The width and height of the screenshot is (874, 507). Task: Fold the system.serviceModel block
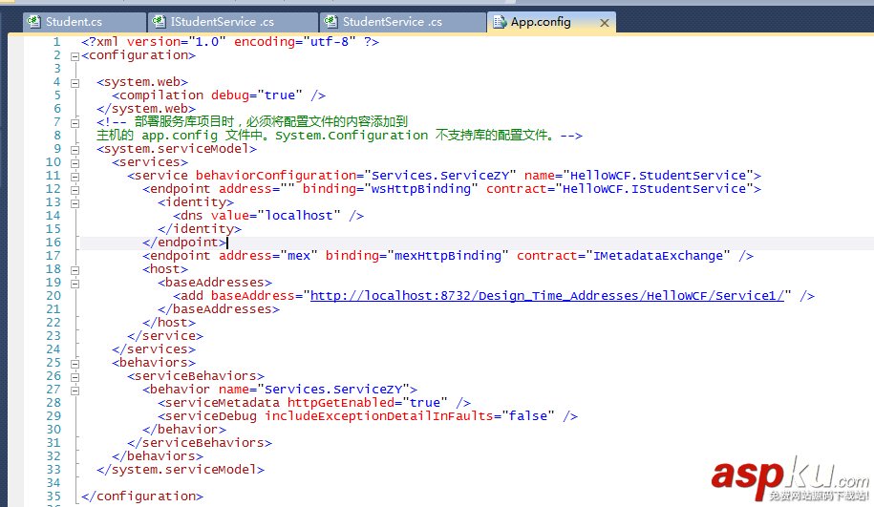pos(75,149)
